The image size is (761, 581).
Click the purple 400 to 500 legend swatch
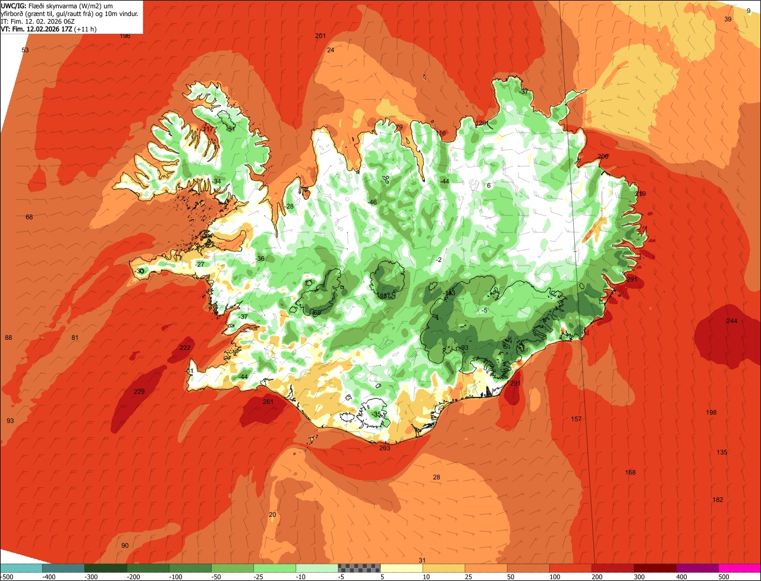tap(697, 568)
